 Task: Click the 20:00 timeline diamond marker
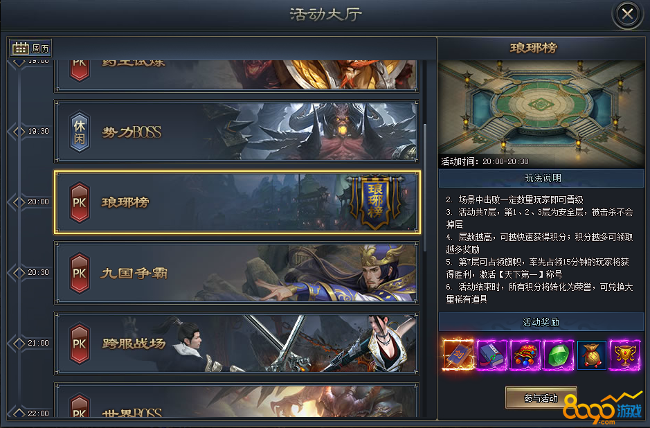(19, 202)
